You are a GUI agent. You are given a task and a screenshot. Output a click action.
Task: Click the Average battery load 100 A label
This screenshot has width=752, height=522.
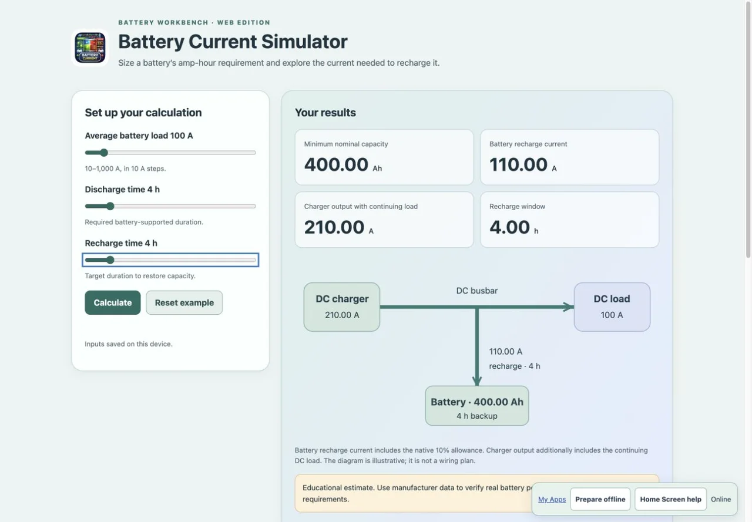(x=139, y=136)
